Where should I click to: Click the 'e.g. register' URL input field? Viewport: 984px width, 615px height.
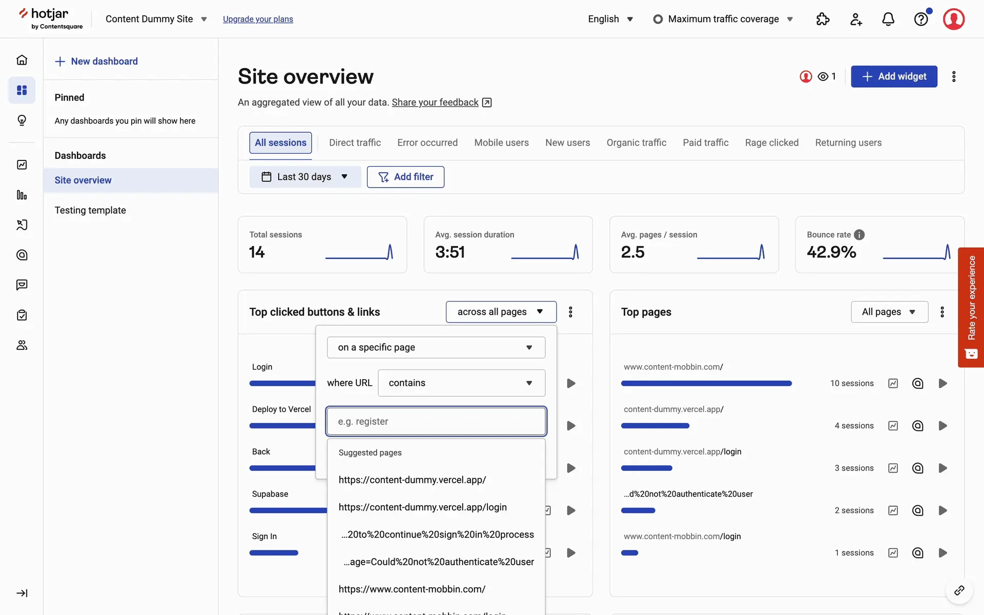(x=436, y=421)
